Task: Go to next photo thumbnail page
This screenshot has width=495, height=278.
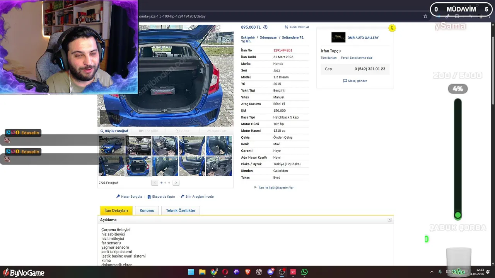Action: tap(176, 183)
